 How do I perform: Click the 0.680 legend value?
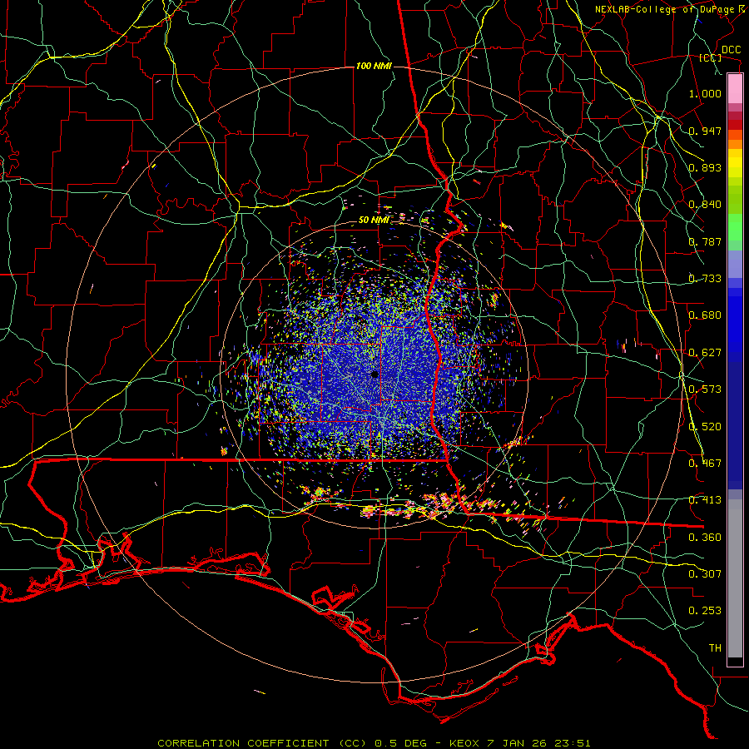click(x=705, y=315)
